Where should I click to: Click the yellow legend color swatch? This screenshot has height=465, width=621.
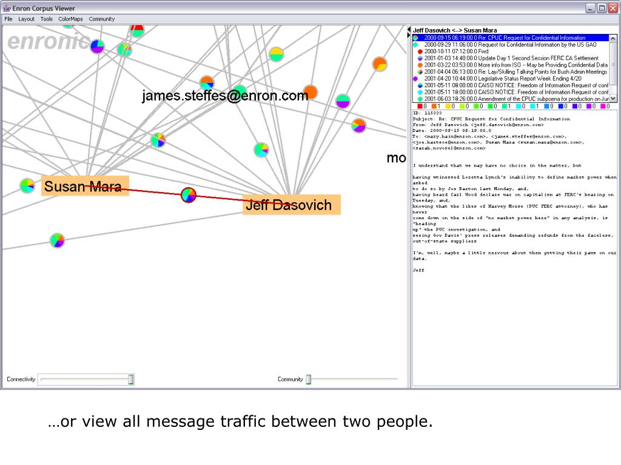click(x=448, y=107)
